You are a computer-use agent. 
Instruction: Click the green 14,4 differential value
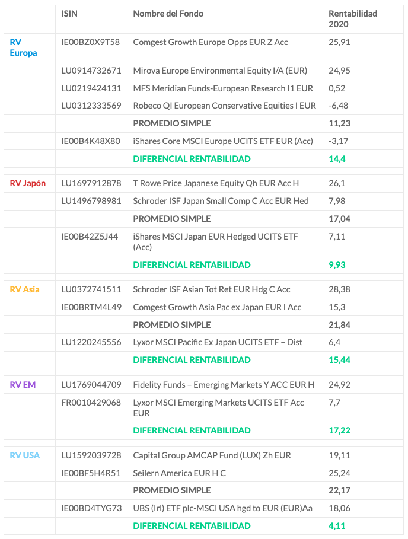(337, 159)
